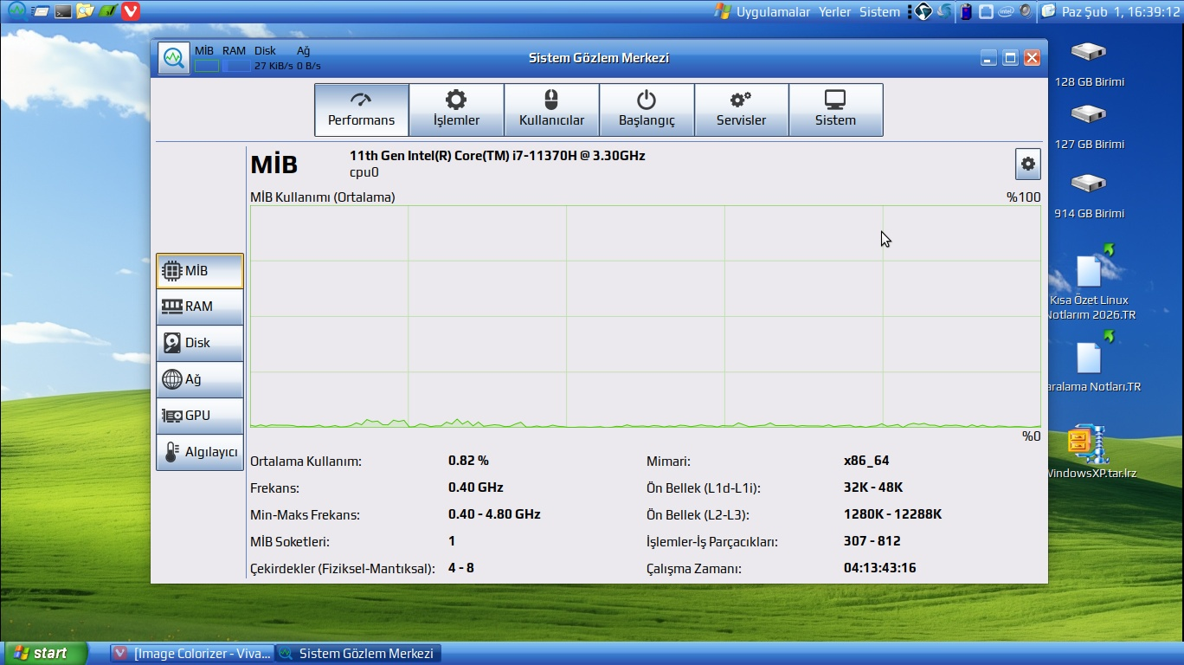Click the 4 - 8 cores value
Image resolution: width=1184 pixels, height=665 pixels.
click(x=461, y=568)
